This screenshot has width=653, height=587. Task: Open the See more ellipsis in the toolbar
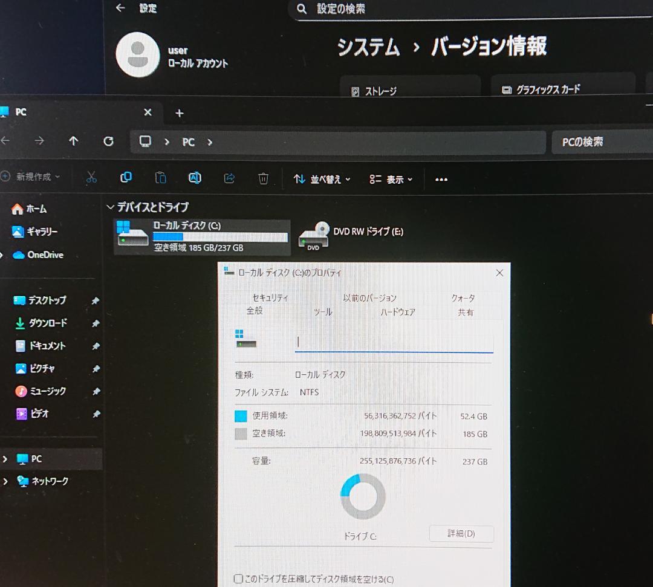click(441, 178)
